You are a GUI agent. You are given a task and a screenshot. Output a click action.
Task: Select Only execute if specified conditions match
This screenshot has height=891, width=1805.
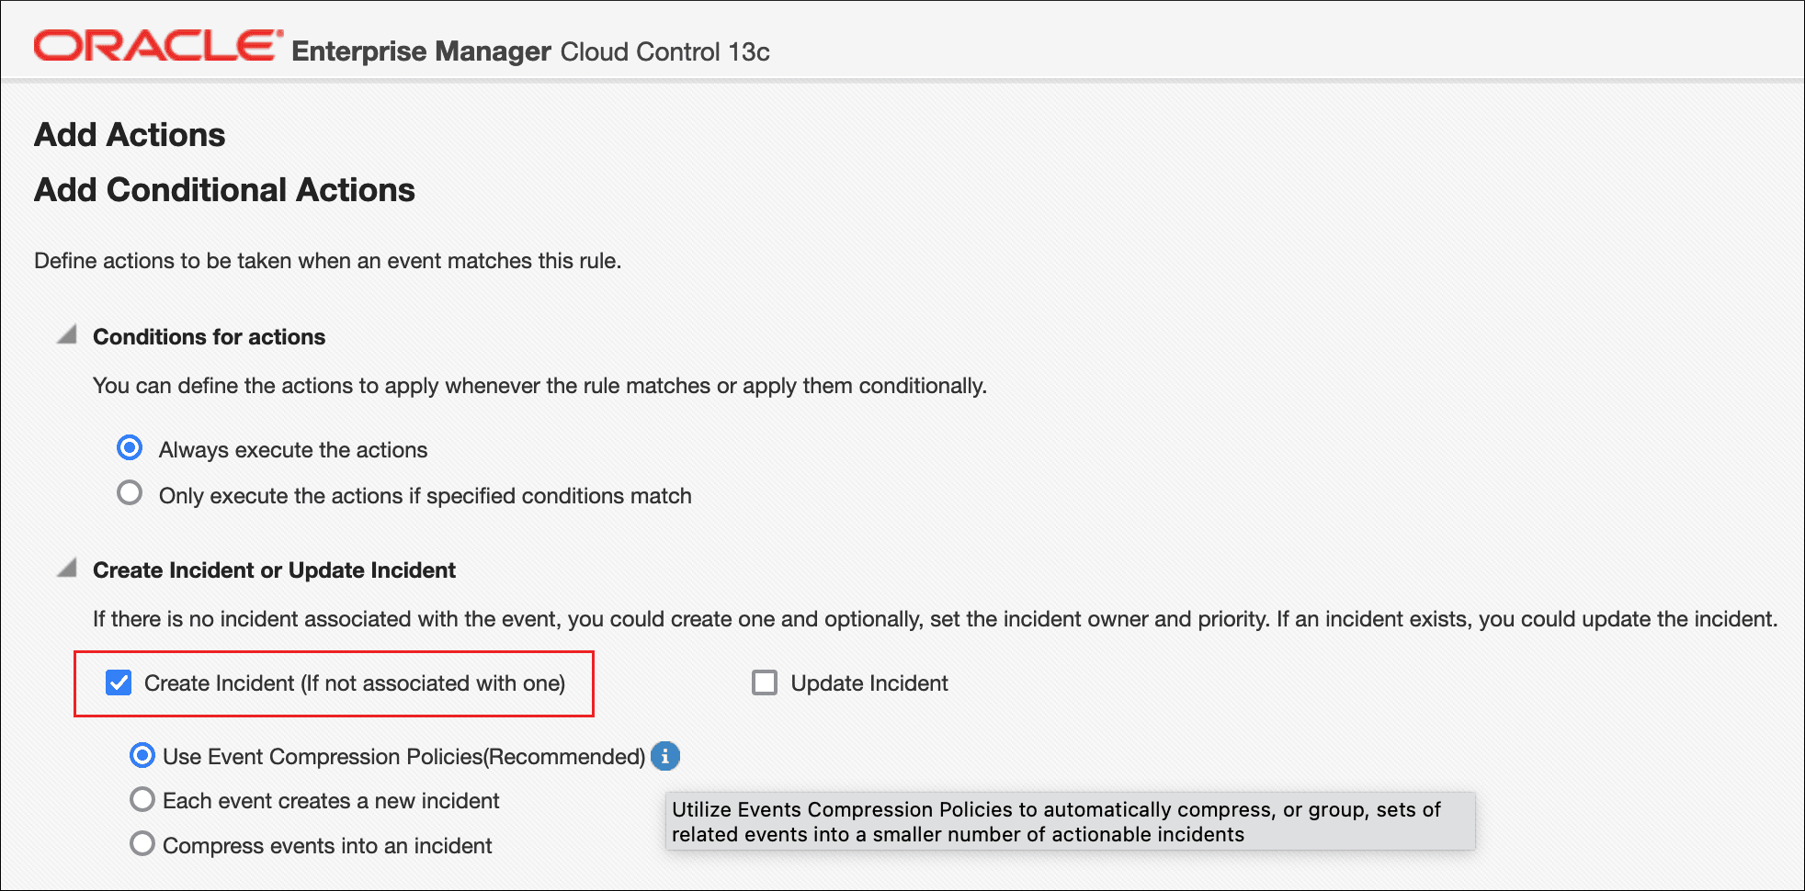click(x=130, y=493)
